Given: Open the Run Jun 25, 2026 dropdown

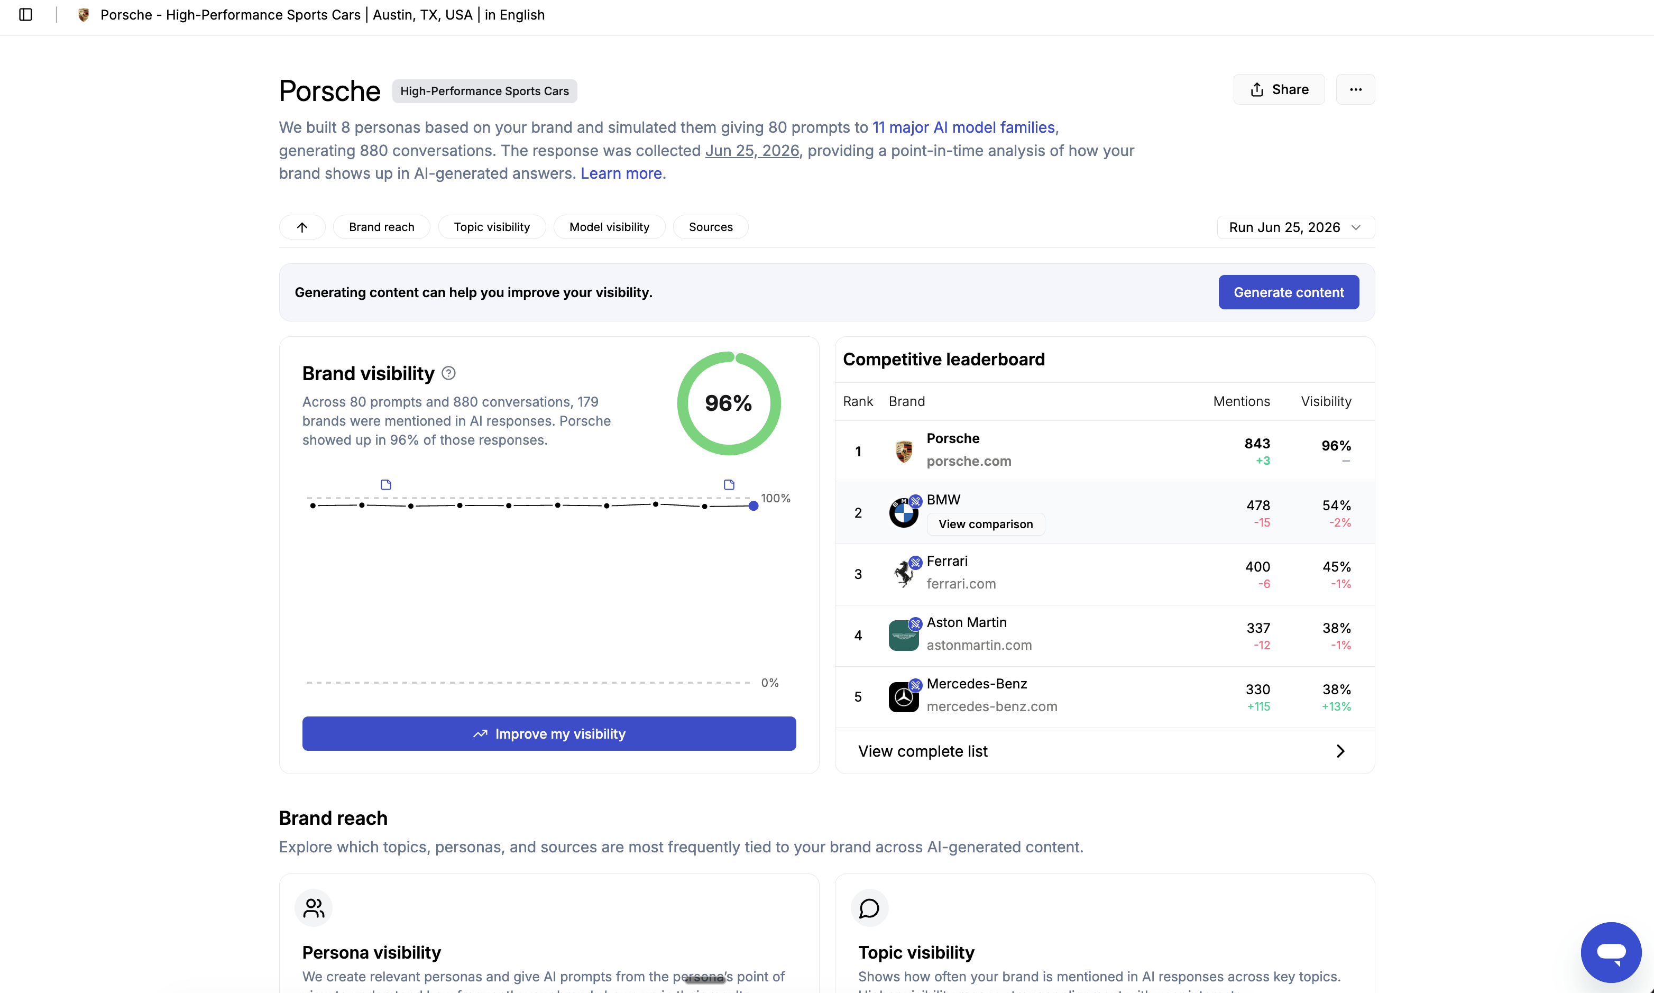Looking at the screenshot, I should coord(1295,227).
